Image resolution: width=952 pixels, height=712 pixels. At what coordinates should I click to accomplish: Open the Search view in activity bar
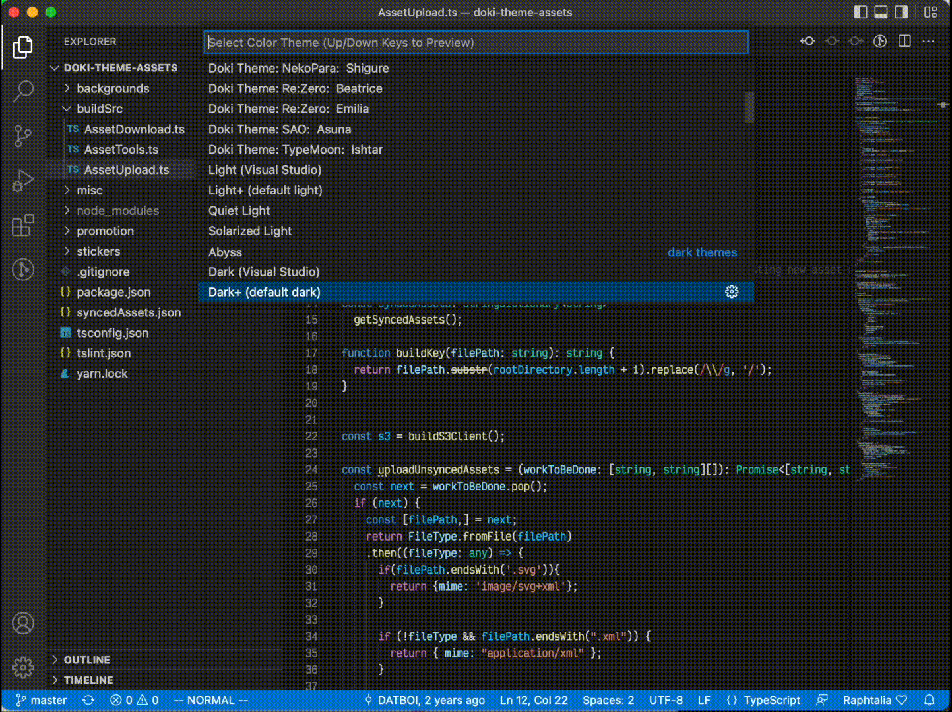22,91
